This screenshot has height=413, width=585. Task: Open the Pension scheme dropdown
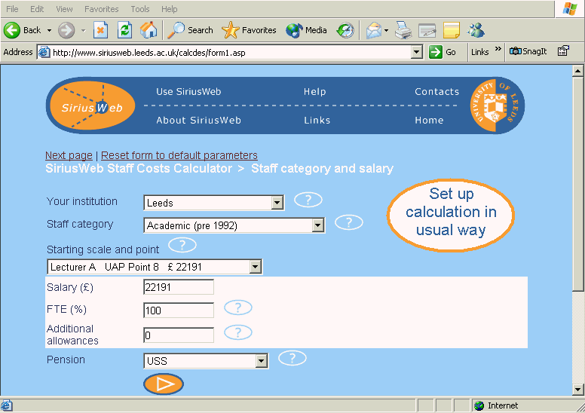coord(262,361)
